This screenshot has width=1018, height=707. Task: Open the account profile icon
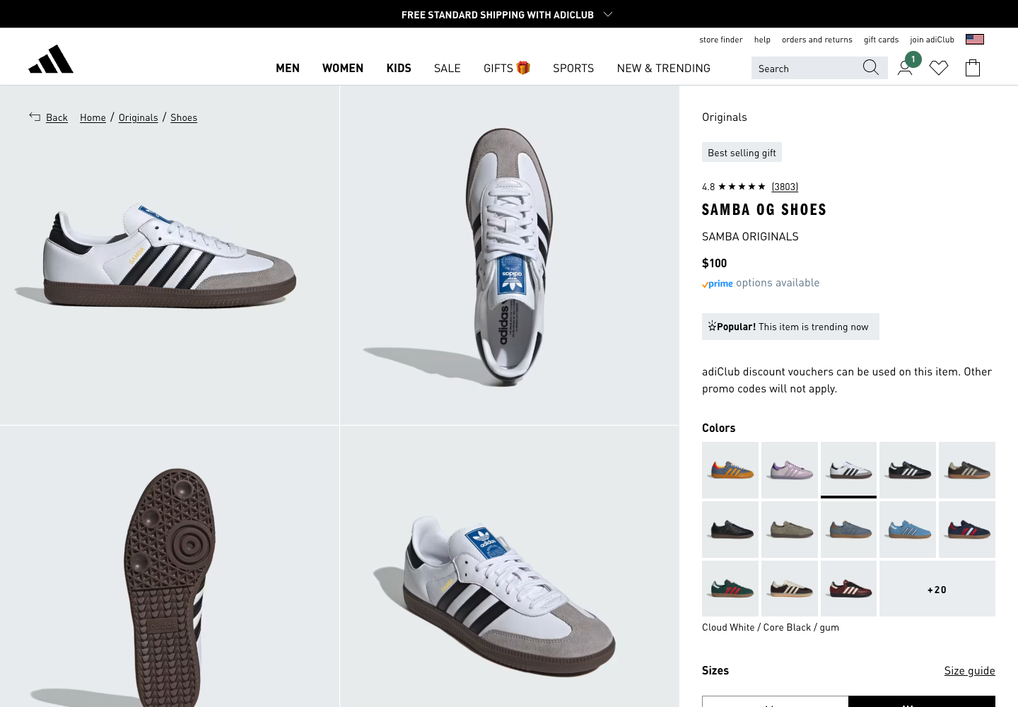tap(905, 68)
